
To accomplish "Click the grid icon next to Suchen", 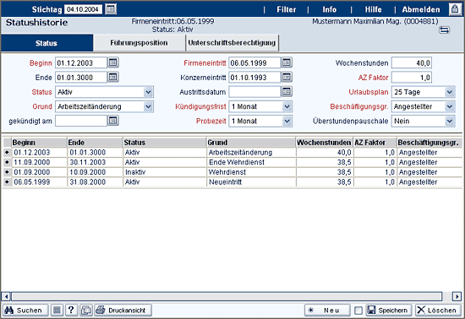I will (57, 310).
